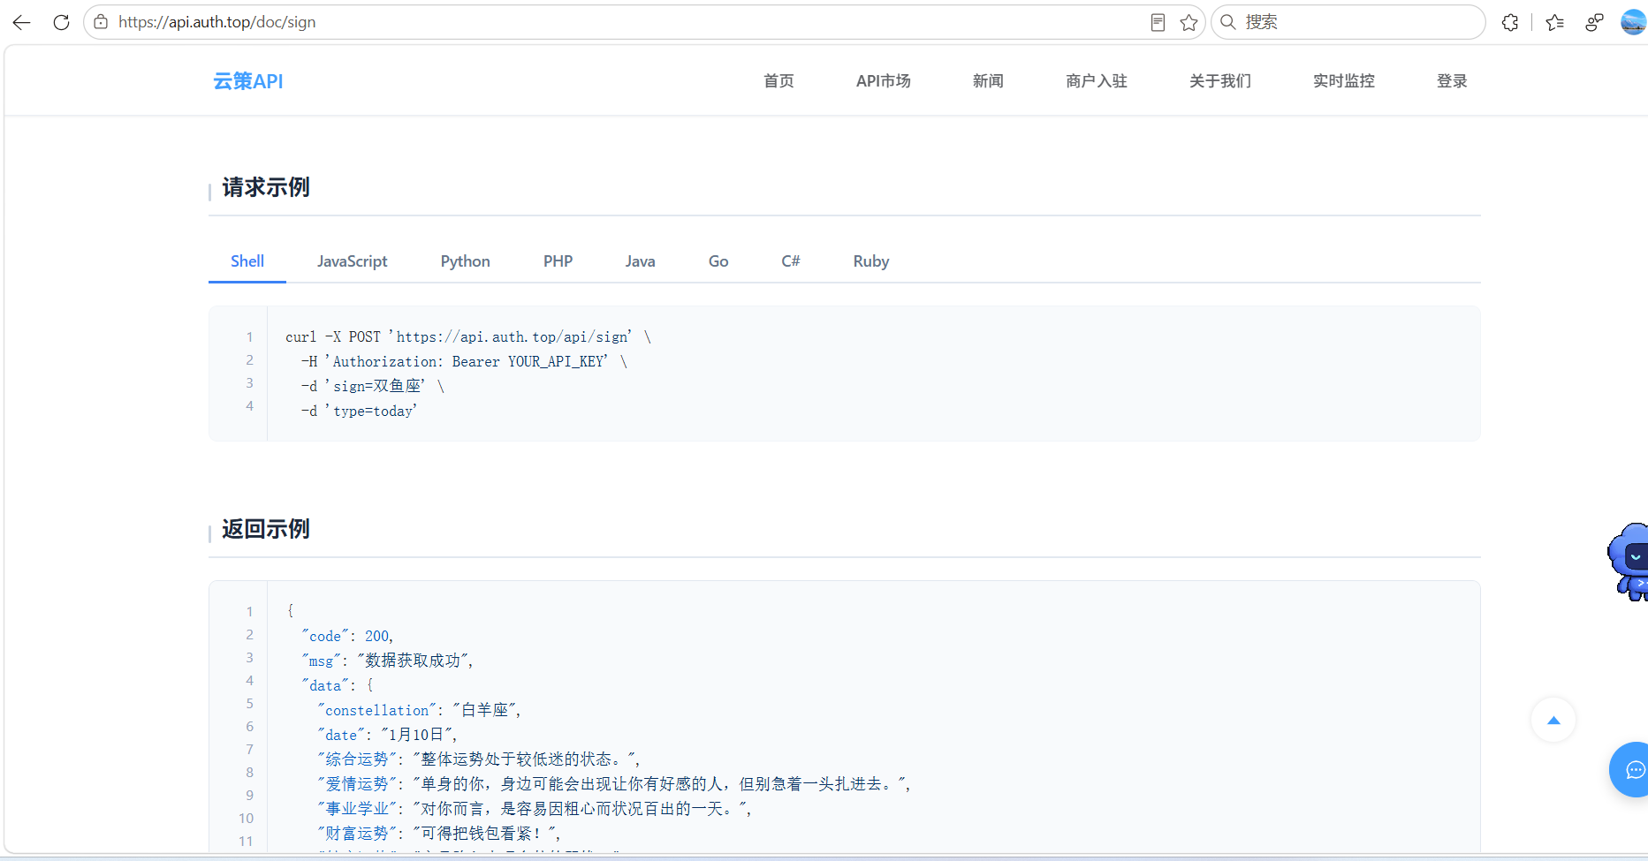
Task: Reload the page with the refresh icon
Action: click(61, 22)
